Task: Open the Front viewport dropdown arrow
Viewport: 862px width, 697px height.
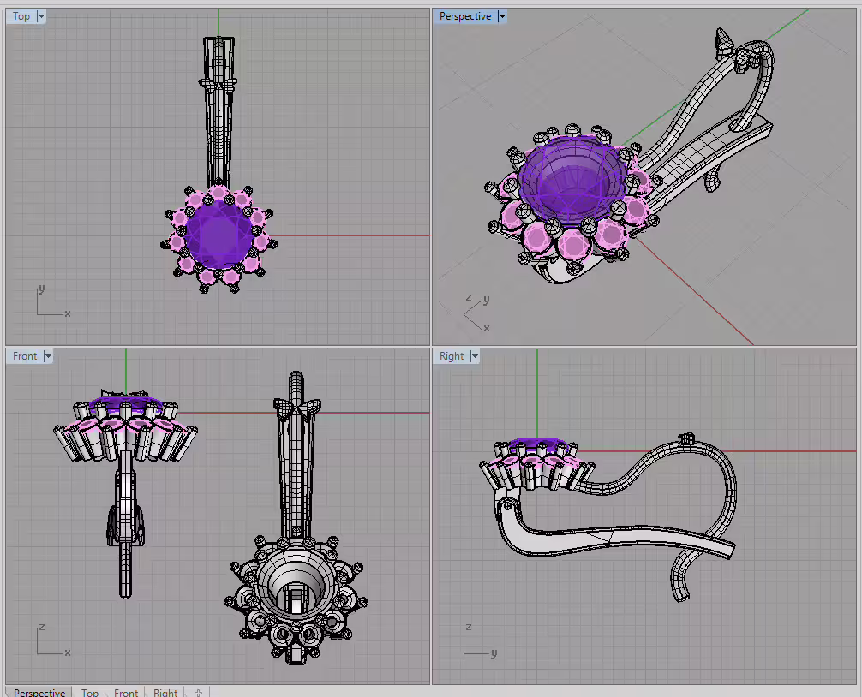Action: click(48, 356)
